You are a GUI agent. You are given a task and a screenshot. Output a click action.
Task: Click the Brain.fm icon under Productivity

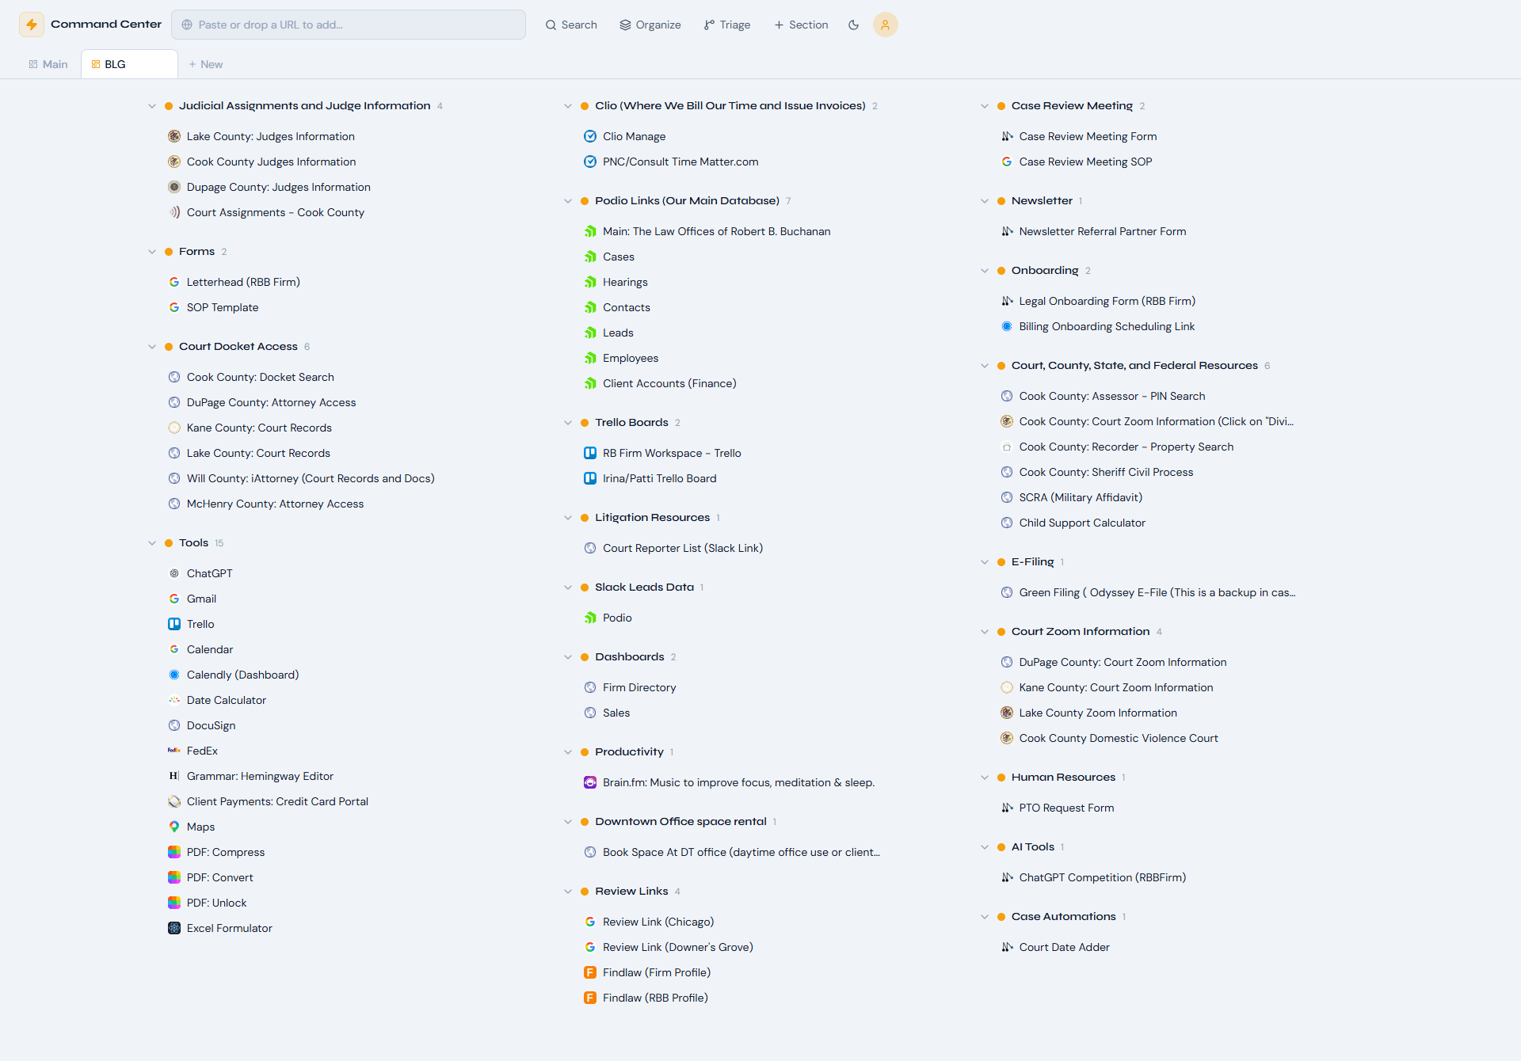[x=590, y=781]
